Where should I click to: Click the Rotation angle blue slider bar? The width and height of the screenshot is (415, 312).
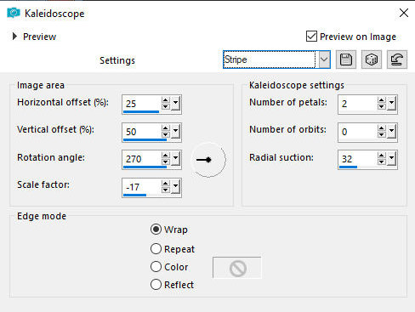click(145, 167)
